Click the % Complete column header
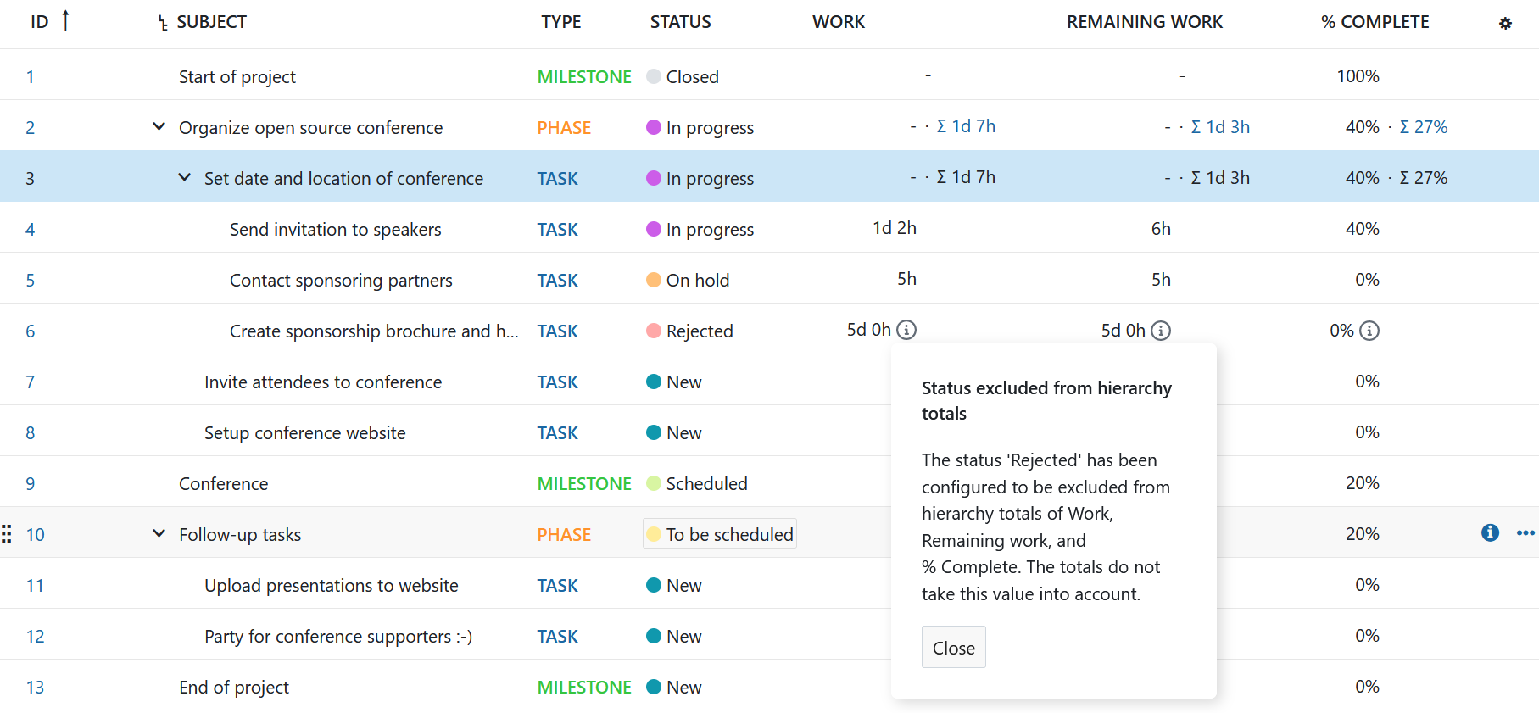The height and width of the screenshot is (713, 1539). (x=1375, y=22)
